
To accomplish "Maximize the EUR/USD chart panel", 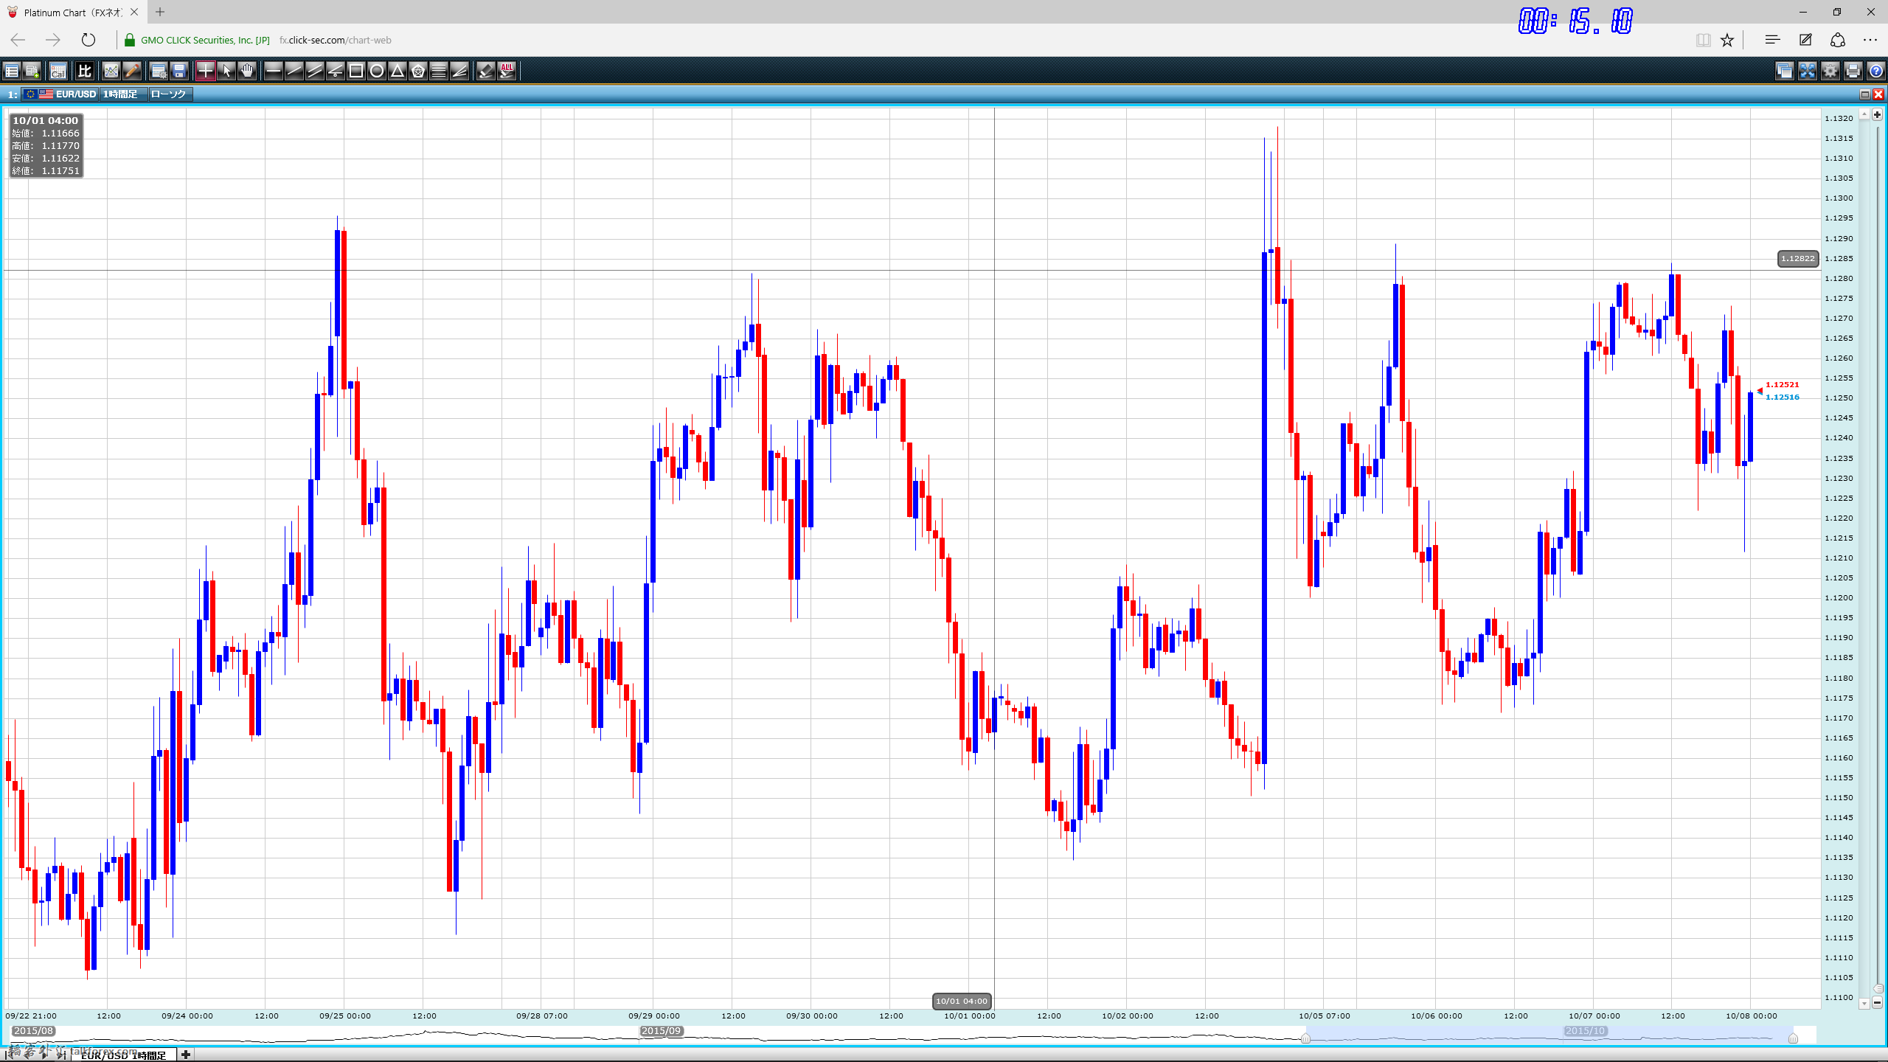I will [1865, 94].
